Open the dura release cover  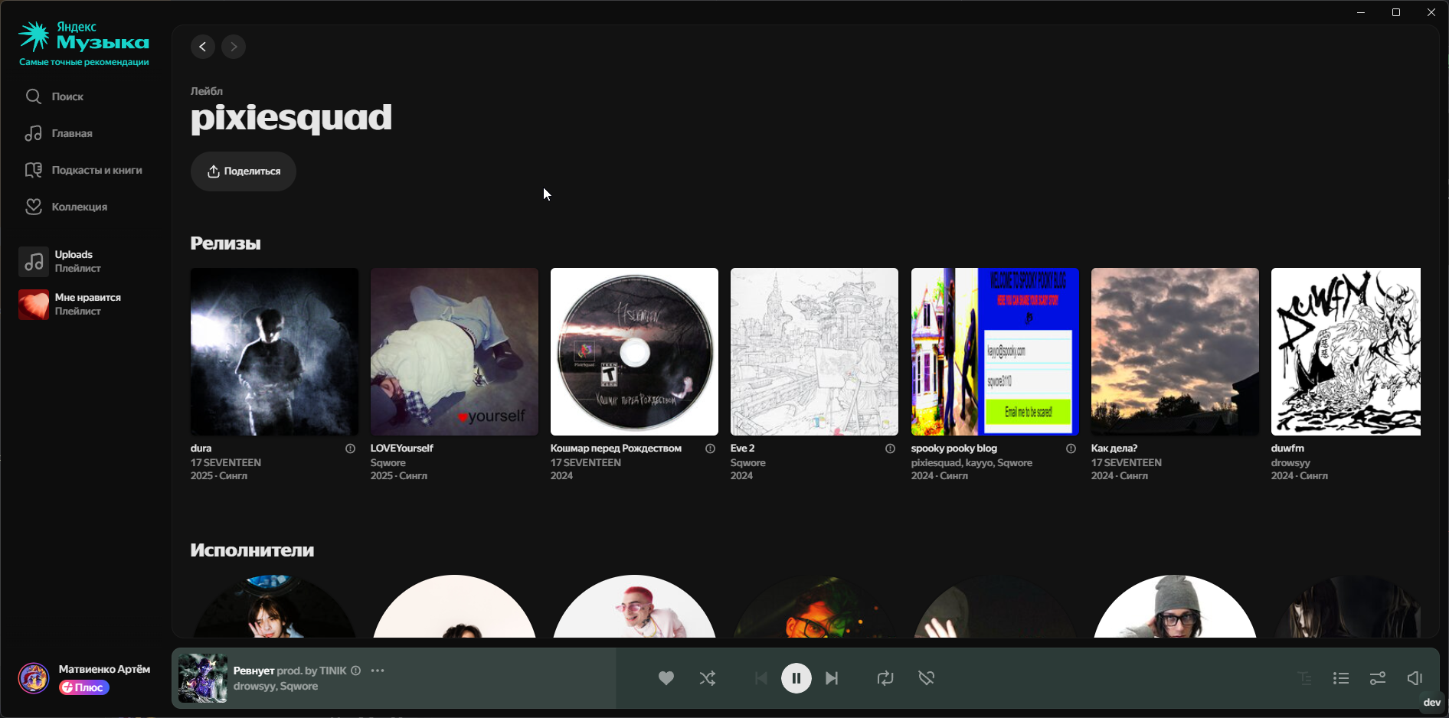coord(274,351)
